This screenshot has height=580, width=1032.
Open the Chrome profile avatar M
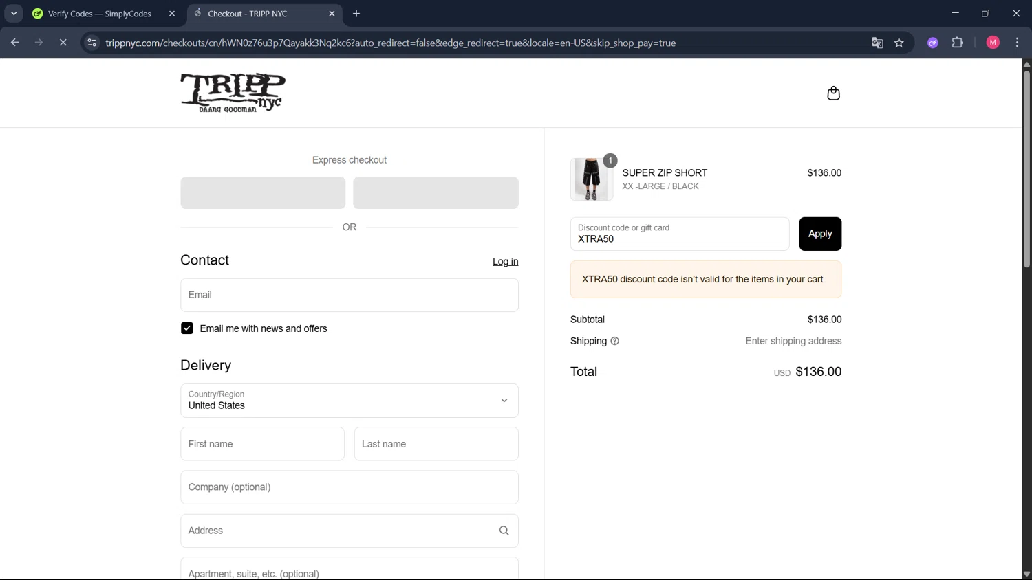(993, 43)
